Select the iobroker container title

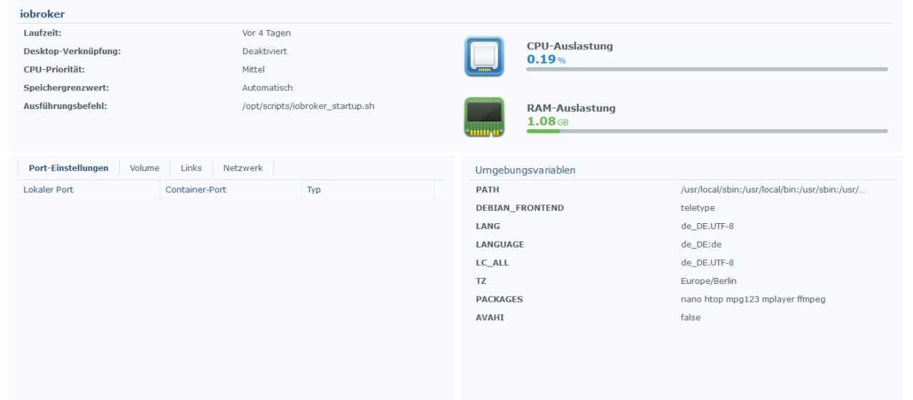[42, 14]
